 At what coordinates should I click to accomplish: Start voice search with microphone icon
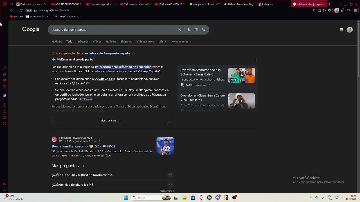189,30
